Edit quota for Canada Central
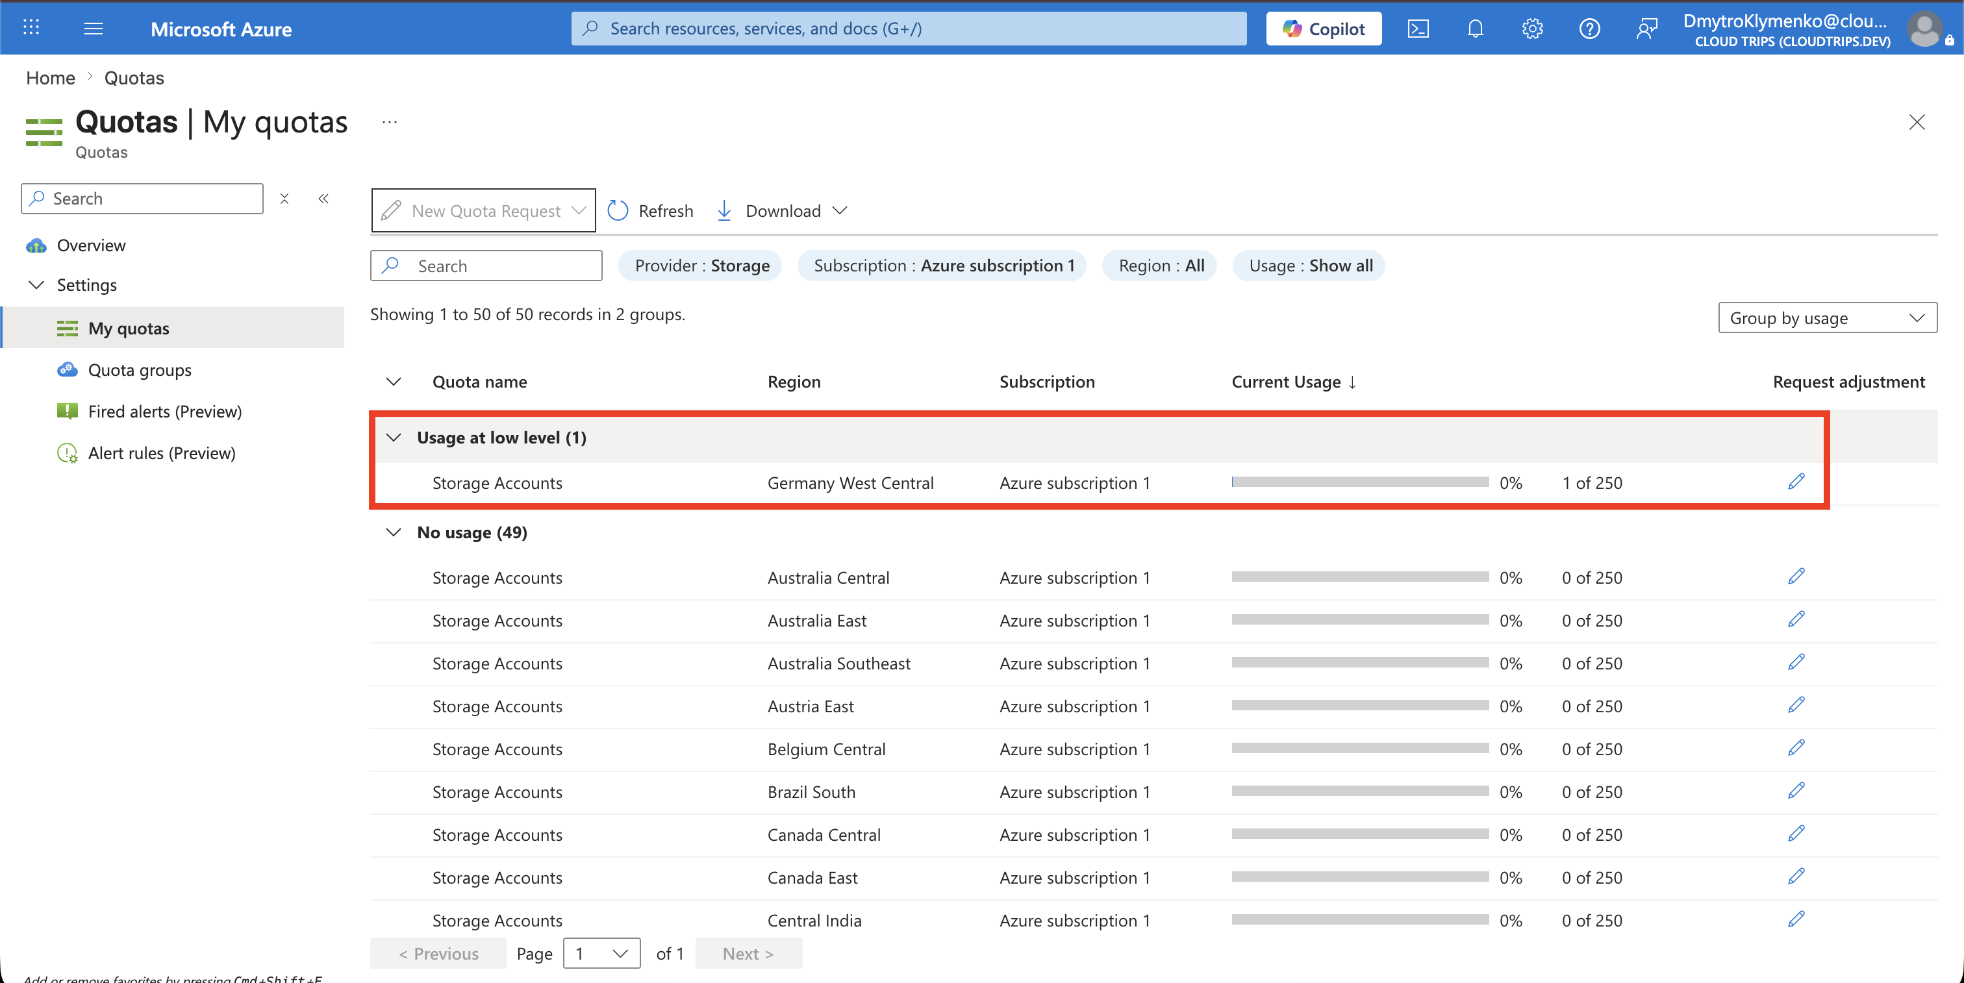 1796,833
